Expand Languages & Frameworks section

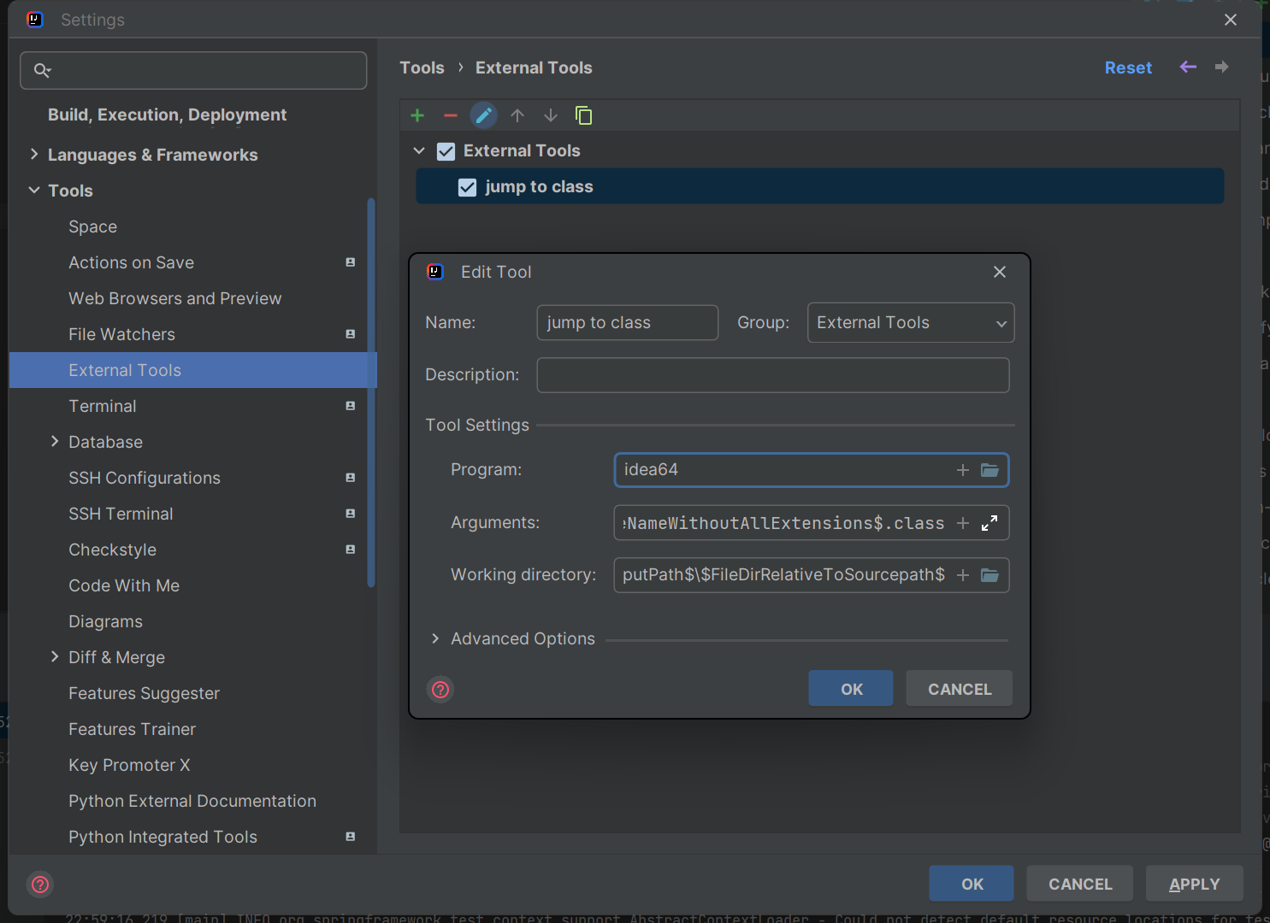[34, 155]
